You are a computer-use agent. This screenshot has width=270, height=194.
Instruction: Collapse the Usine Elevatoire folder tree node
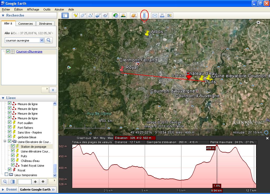click(x=5, y=141)
